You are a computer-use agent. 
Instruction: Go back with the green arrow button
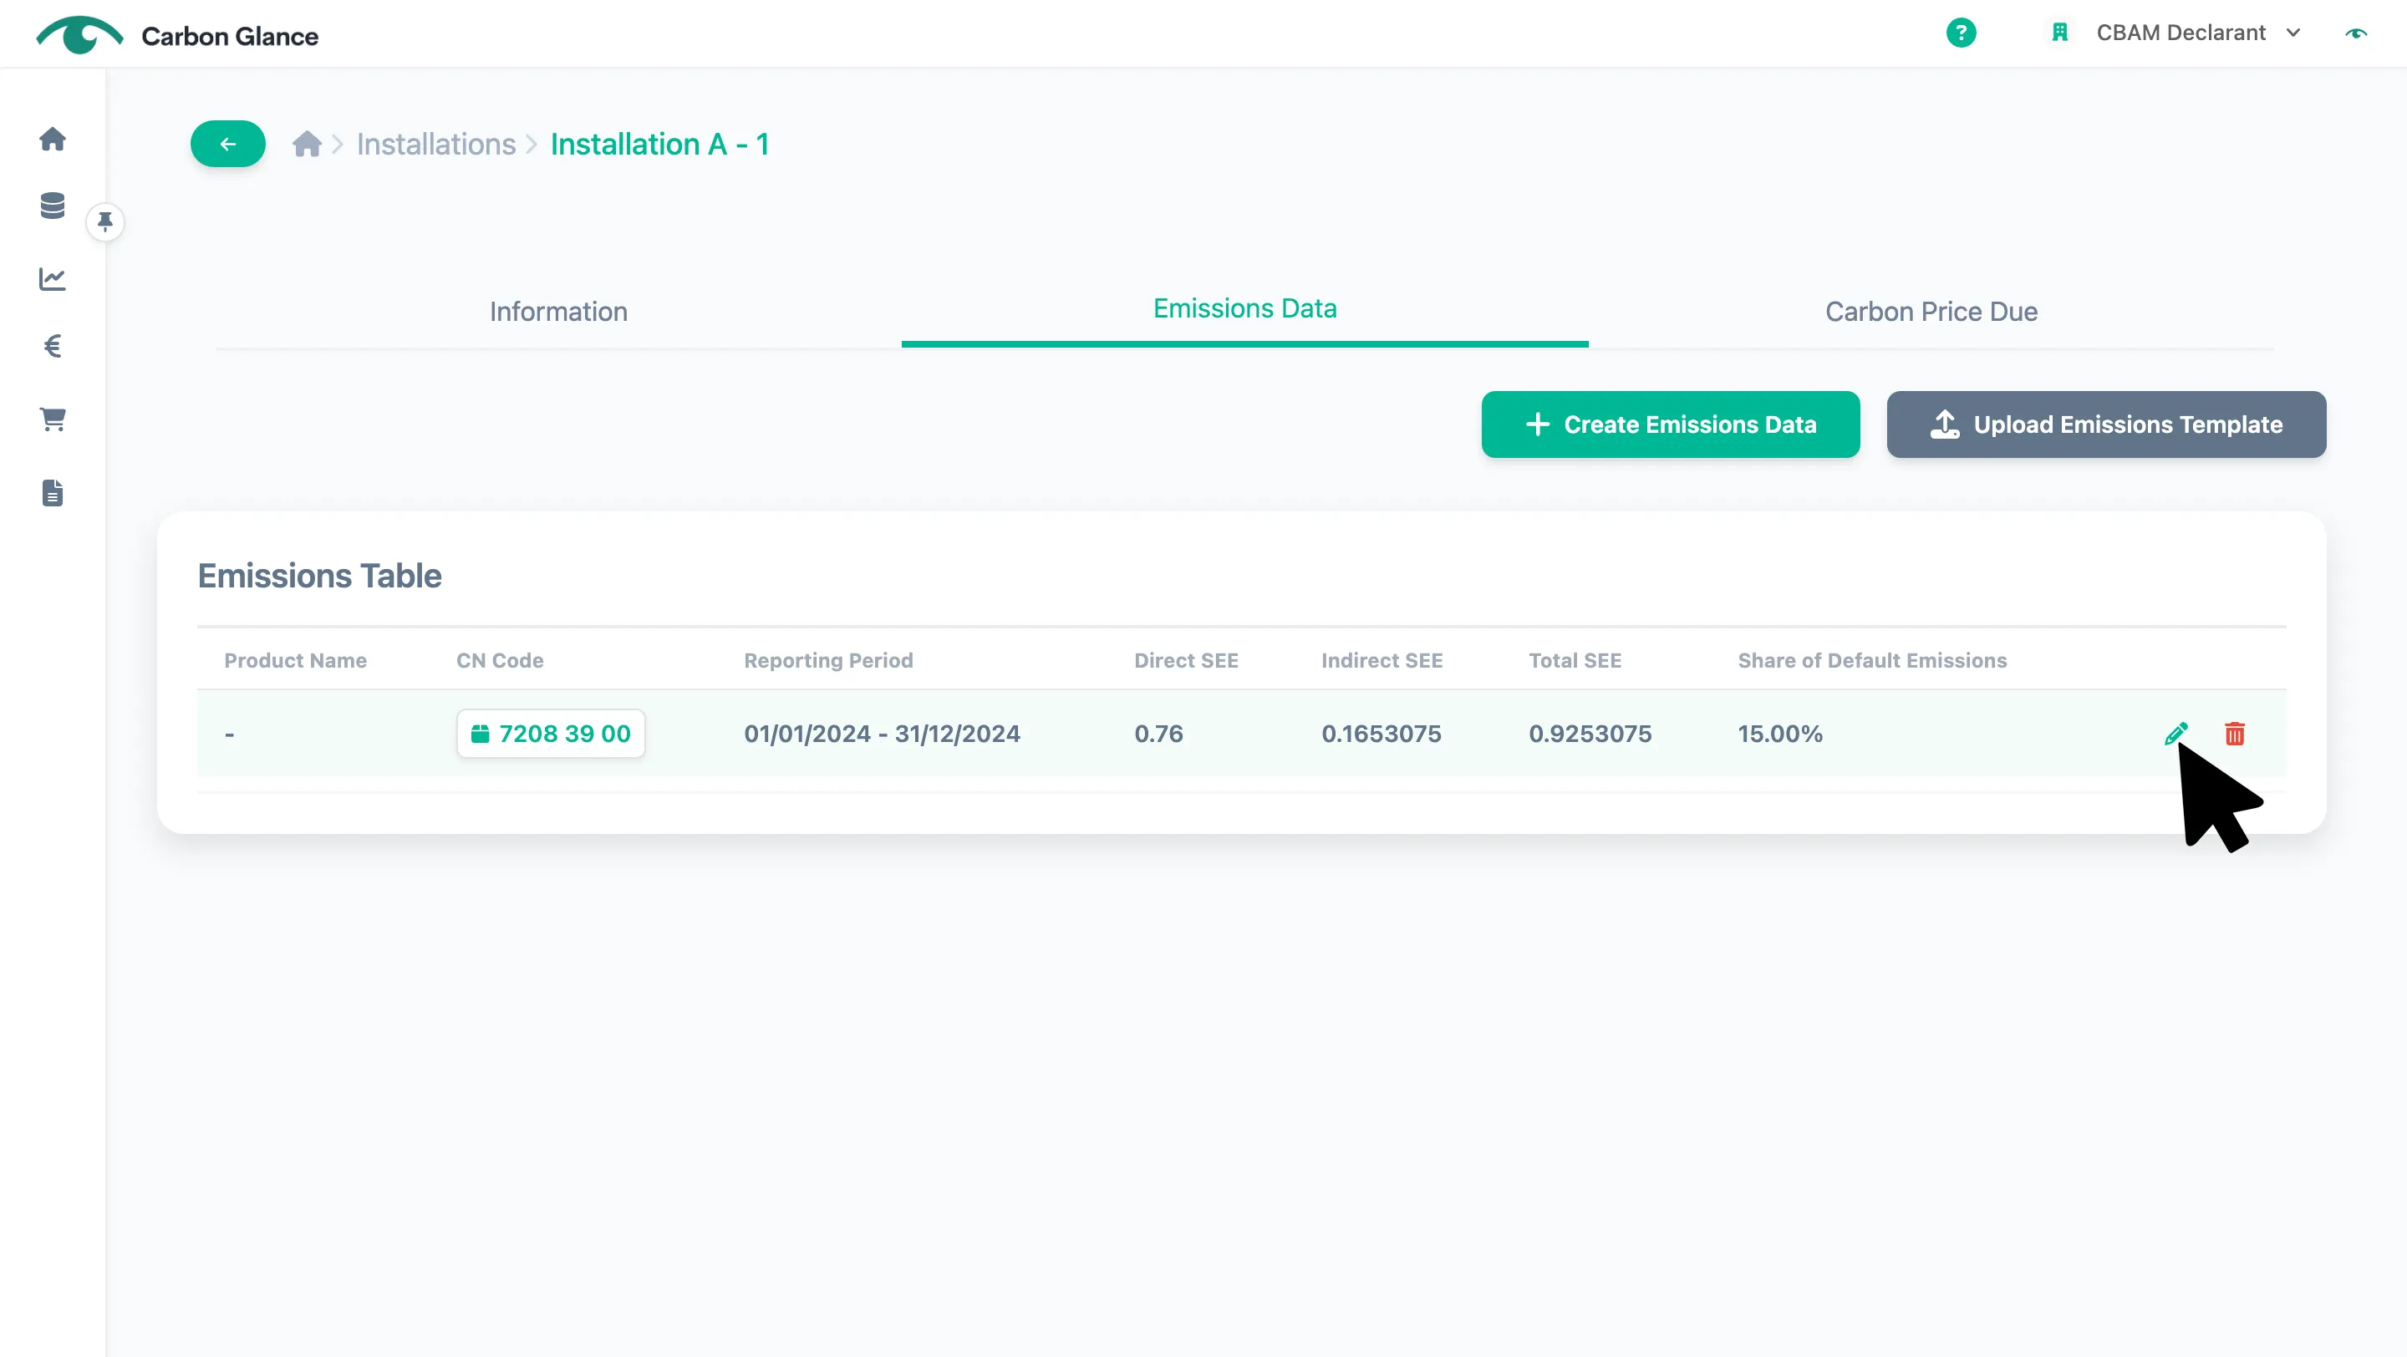228,144
